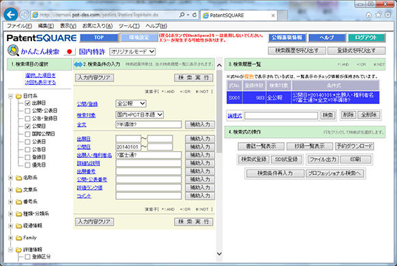
Task: Expand the Family tree node
Action: point(10,238)
